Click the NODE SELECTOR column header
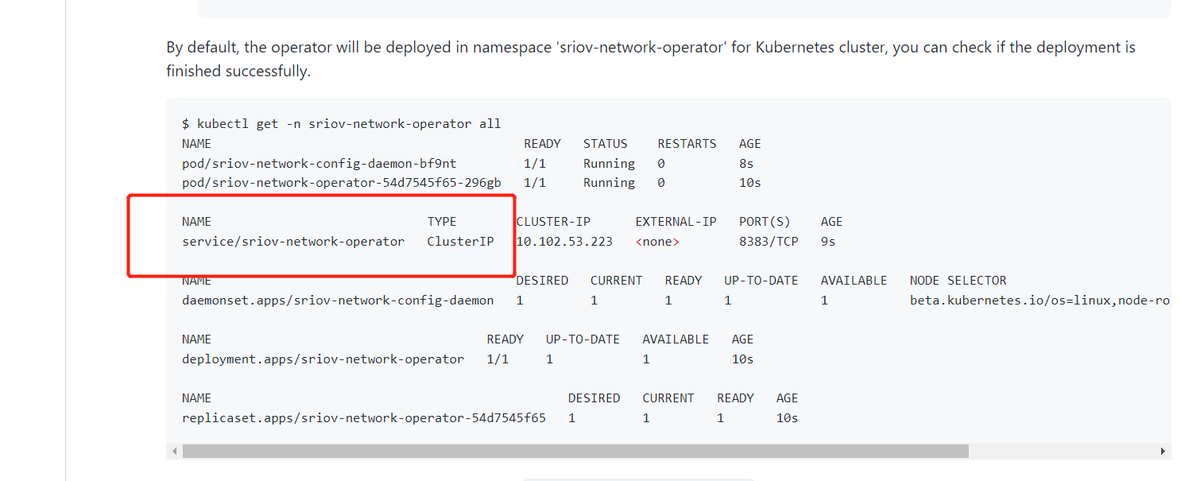 (x=958, y=280)
